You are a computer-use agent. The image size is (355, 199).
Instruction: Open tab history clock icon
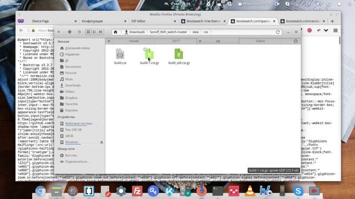(x=296, y=41)
